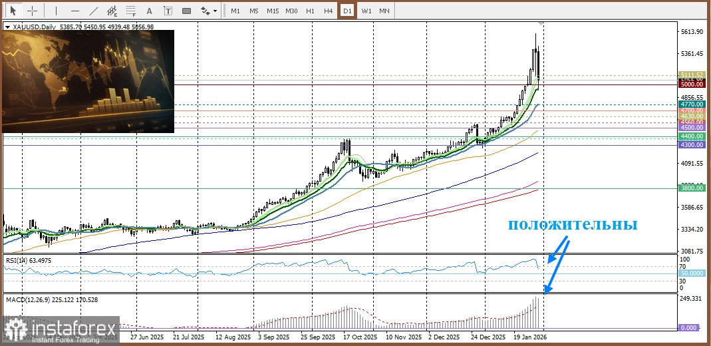Click the 249.331 MACD scale value
Viewport: 711px width, 346px height.
click(x=692, y=298)
